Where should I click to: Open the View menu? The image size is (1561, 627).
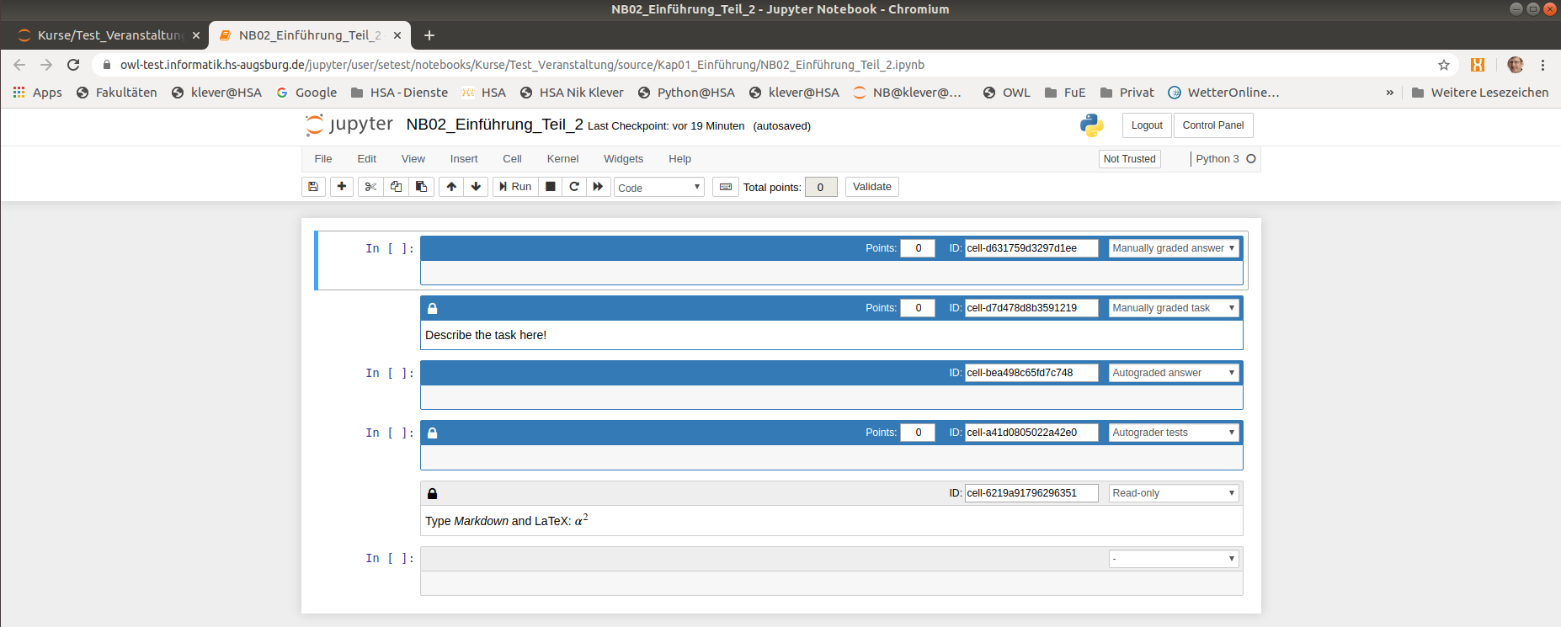(413, 159)
